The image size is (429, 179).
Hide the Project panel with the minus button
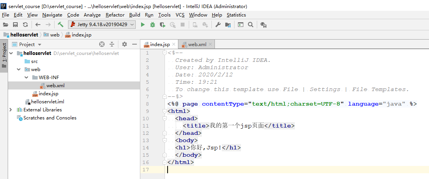pyautogui.click(x=135, y=44)
